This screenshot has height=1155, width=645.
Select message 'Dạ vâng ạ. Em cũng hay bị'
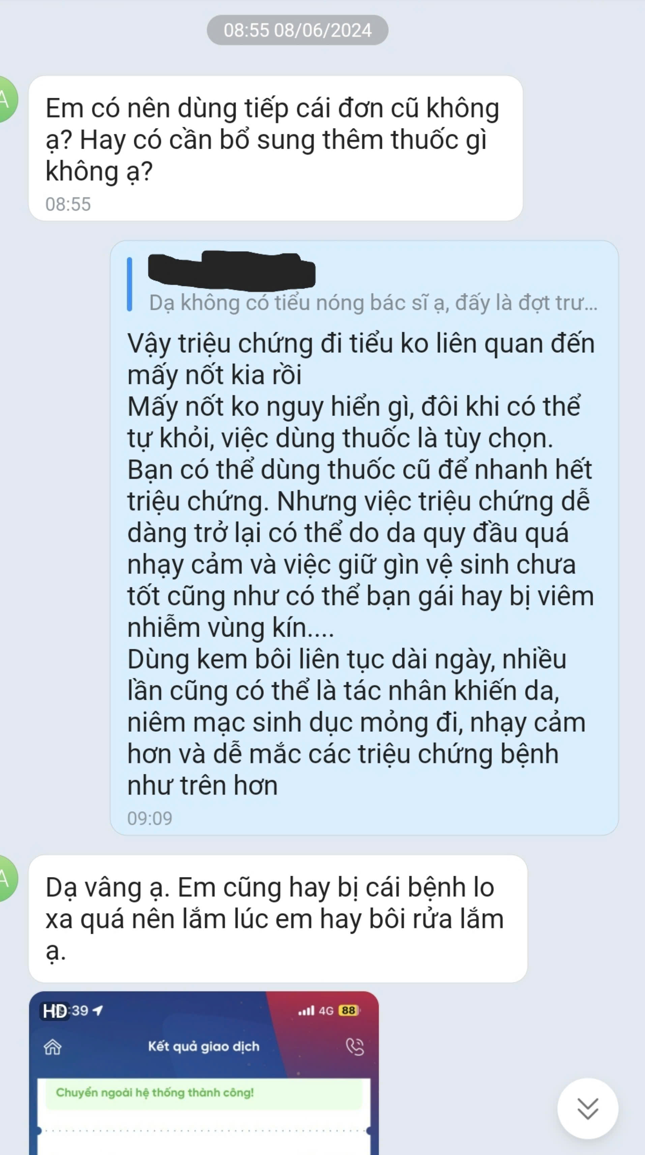point(278,919)
